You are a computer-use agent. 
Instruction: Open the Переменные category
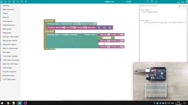click(9, 25)
